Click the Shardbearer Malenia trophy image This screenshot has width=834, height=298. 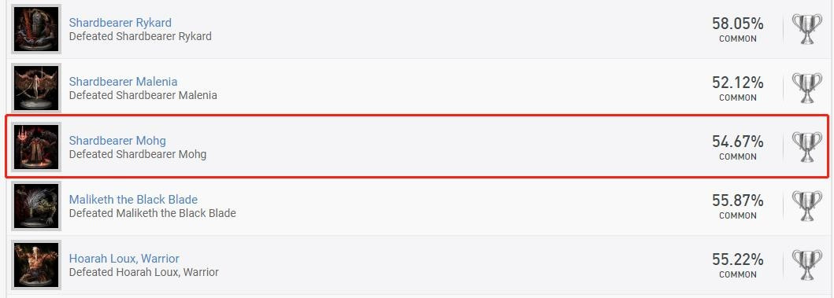tap(36, 88)
